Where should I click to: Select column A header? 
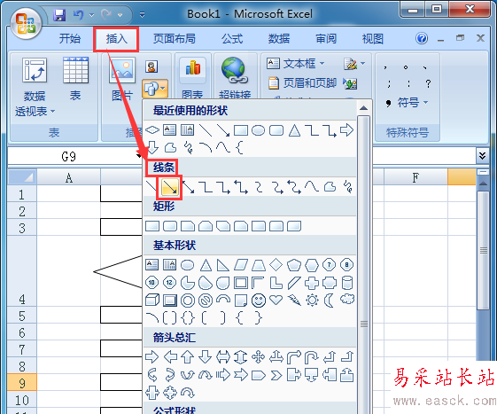click(69, 177)
